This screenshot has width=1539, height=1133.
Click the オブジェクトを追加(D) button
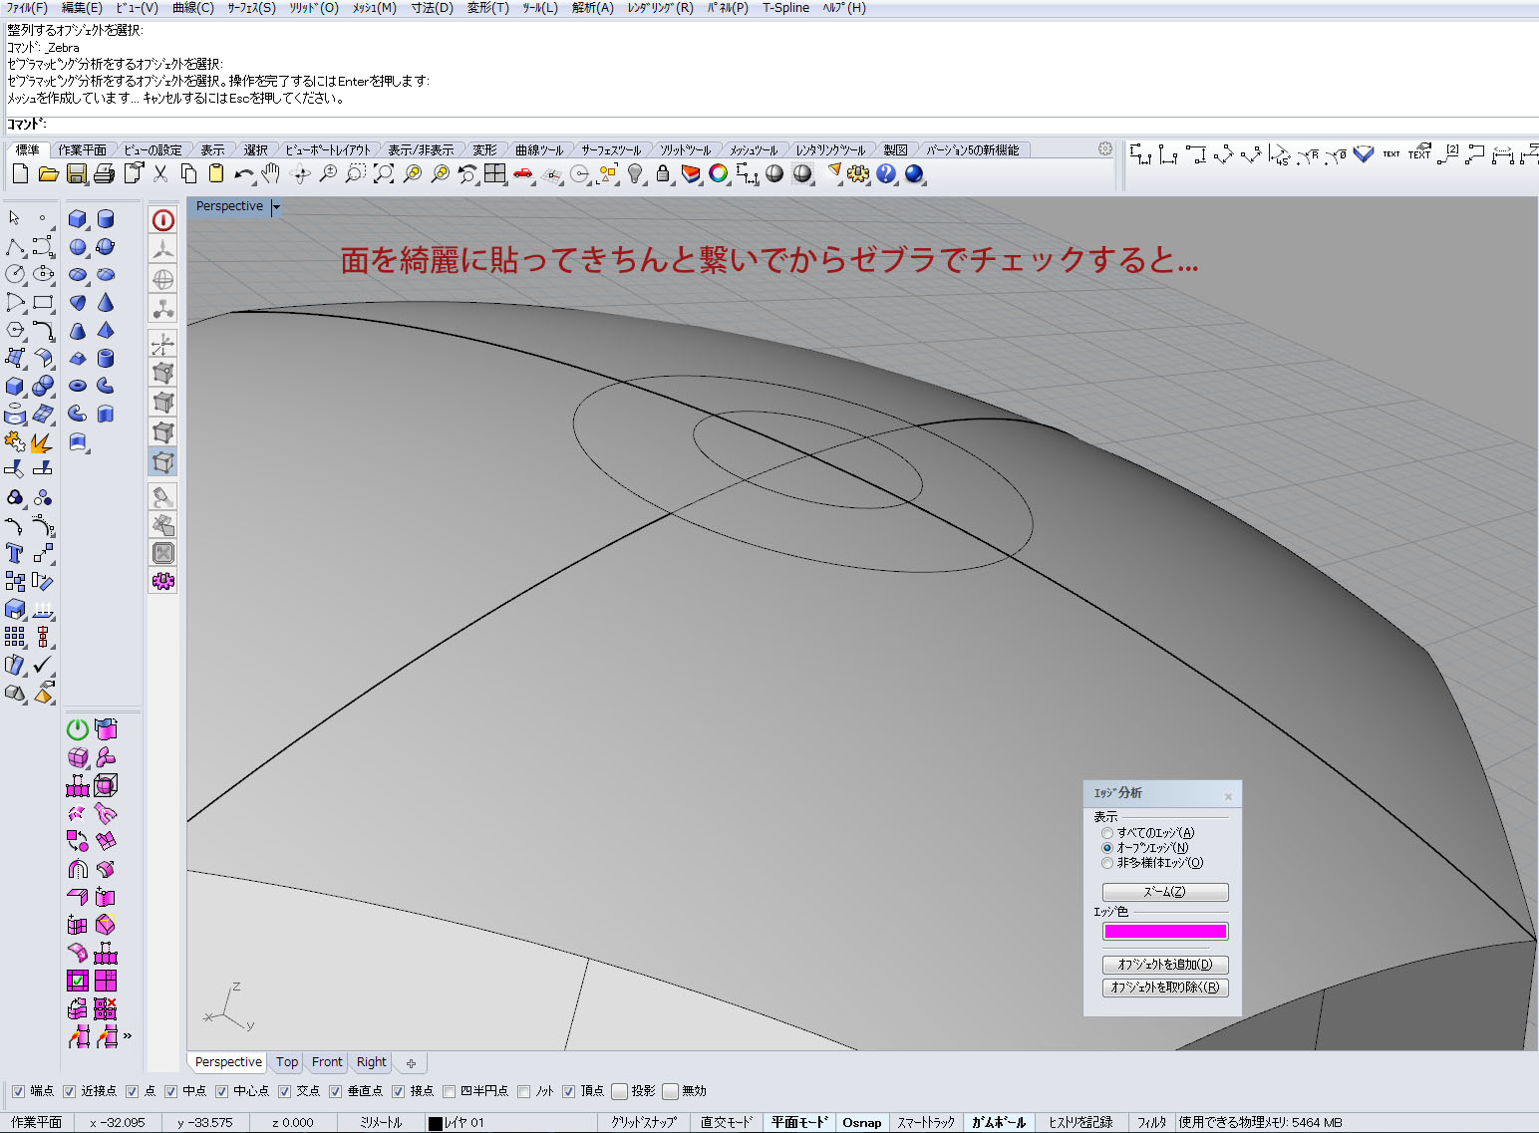(1165, 965)
